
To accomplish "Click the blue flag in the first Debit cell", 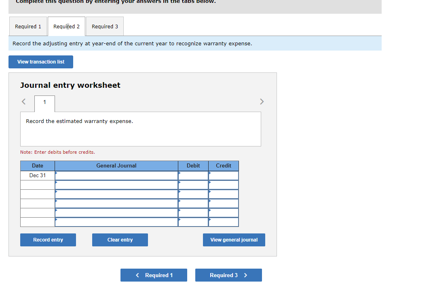I will point(179,173).
